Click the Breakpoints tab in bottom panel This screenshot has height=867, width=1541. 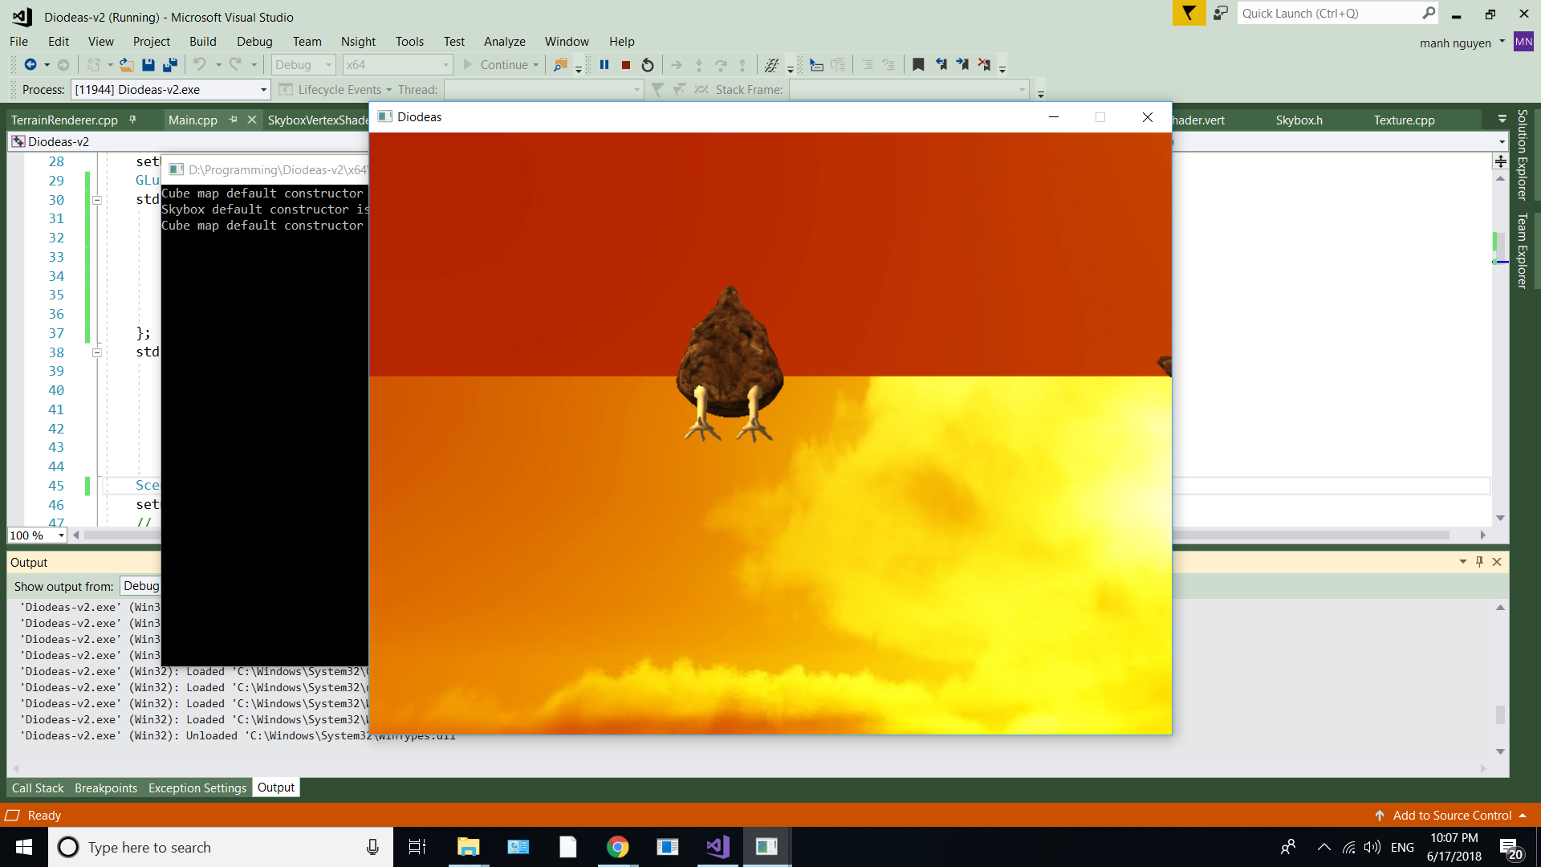[x=105, y=788]
